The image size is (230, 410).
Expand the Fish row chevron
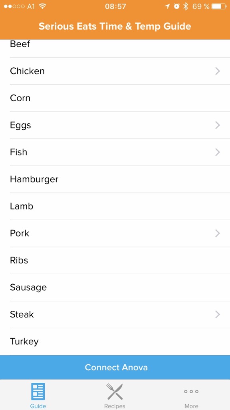click(x=218, y=152)
